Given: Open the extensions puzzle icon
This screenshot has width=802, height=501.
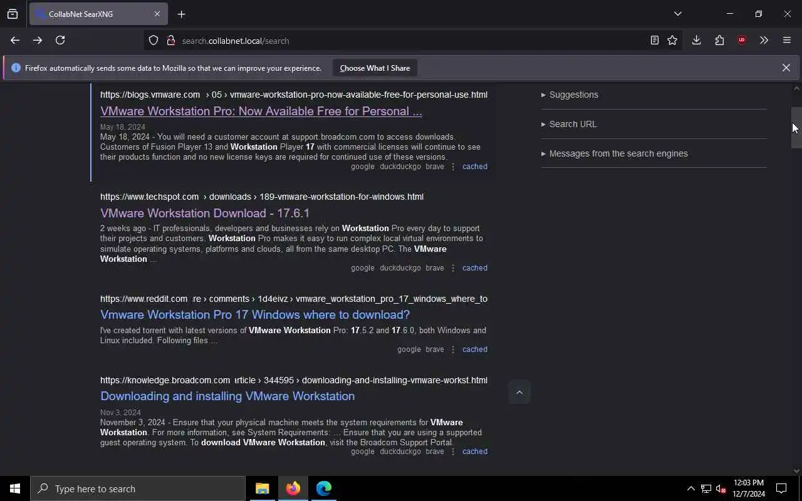Looking at the screenshot, I should click(x=719, y=40).
